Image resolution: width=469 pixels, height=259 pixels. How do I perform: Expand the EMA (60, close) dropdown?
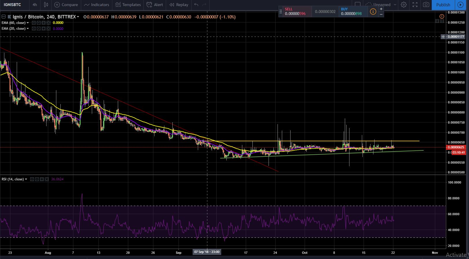pyautogui.click(x=28, y=23)
